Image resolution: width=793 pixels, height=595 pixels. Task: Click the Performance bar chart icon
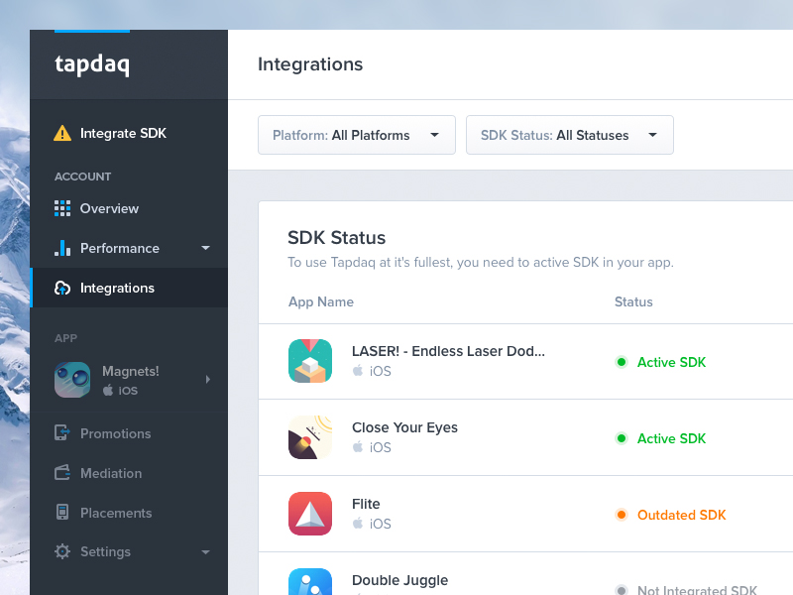click(x=62, y=248)
